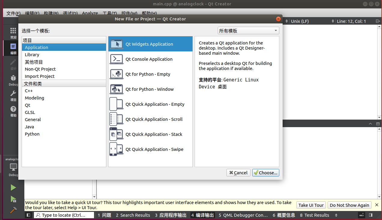
Task: Collapse output pane with up-chevron icon
Action: (370, 124)
